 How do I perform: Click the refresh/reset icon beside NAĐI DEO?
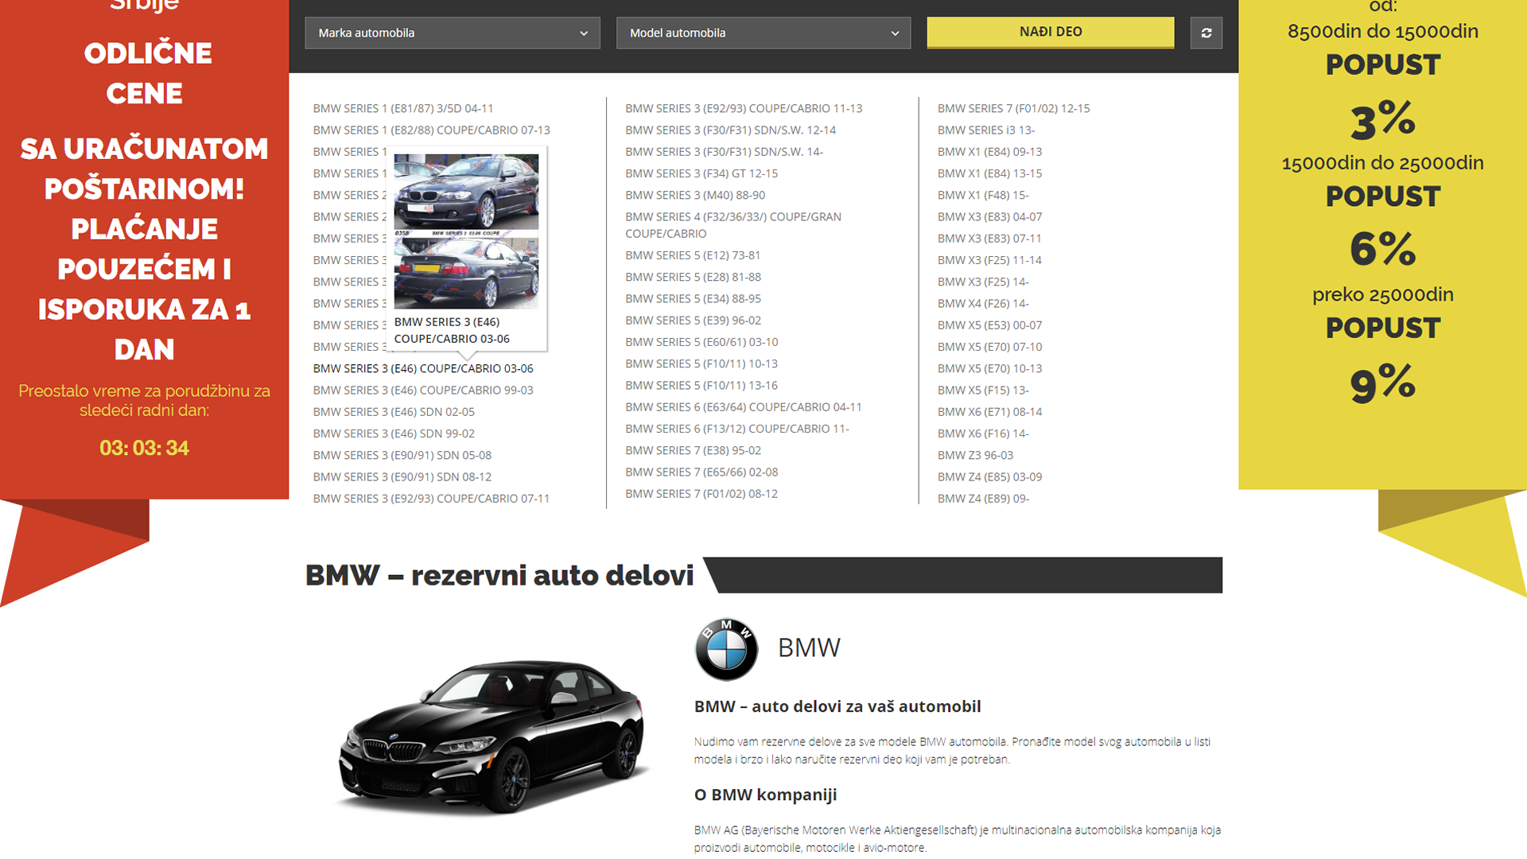coord(1206,33)
